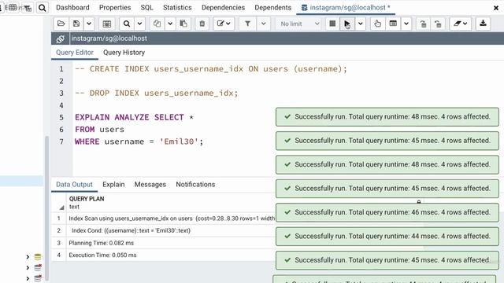The image size is (504, 283).
Task: Open the Clear eraser dropdown
Action: [461, 24]
